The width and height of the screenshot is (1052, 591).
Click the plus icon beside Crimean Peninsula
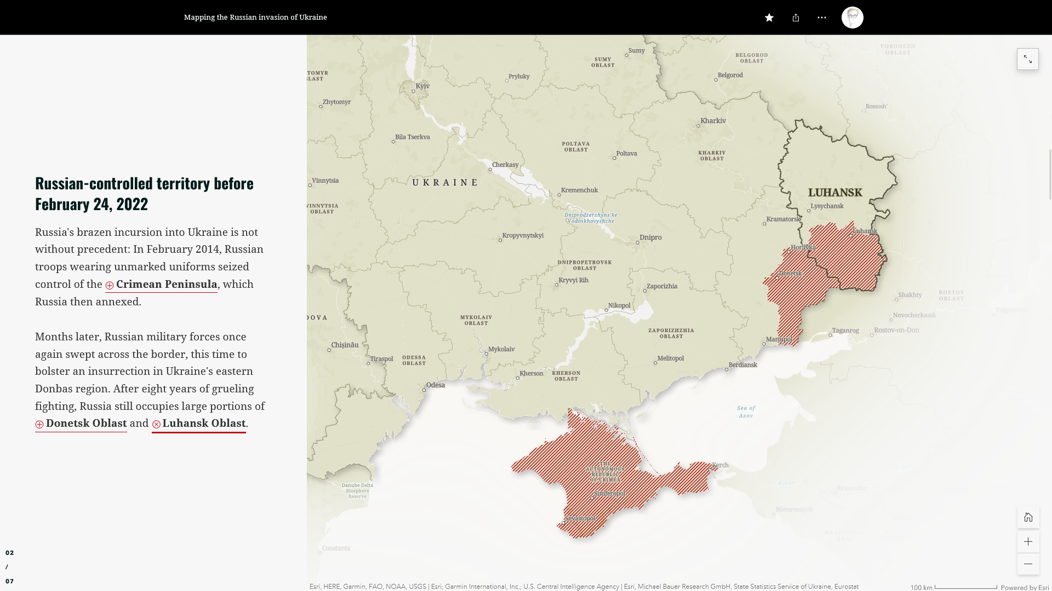coord(110,285)
